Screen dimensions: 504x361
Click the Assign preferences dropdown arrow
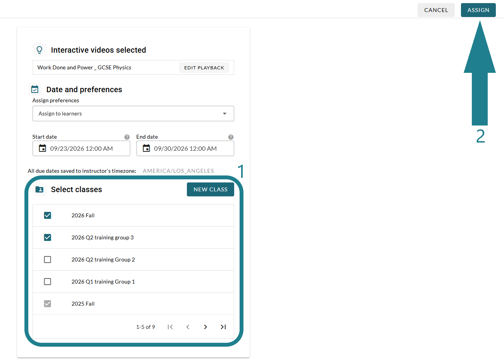click(x=224, y=113)
